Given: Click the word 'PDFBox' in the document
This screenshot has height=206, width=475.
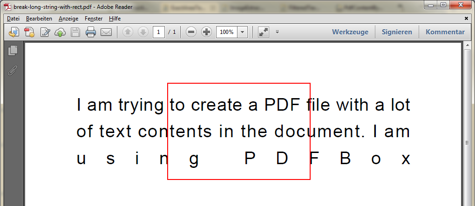Looking at the screenshot, I should tap(327, 159).
